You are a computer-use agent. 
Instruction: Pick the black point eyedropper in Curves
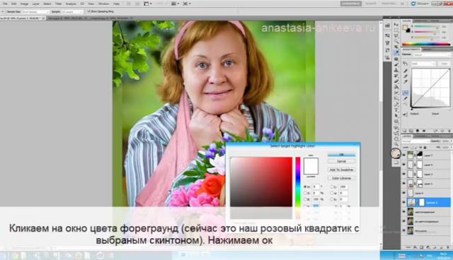(x=406, y=71)
